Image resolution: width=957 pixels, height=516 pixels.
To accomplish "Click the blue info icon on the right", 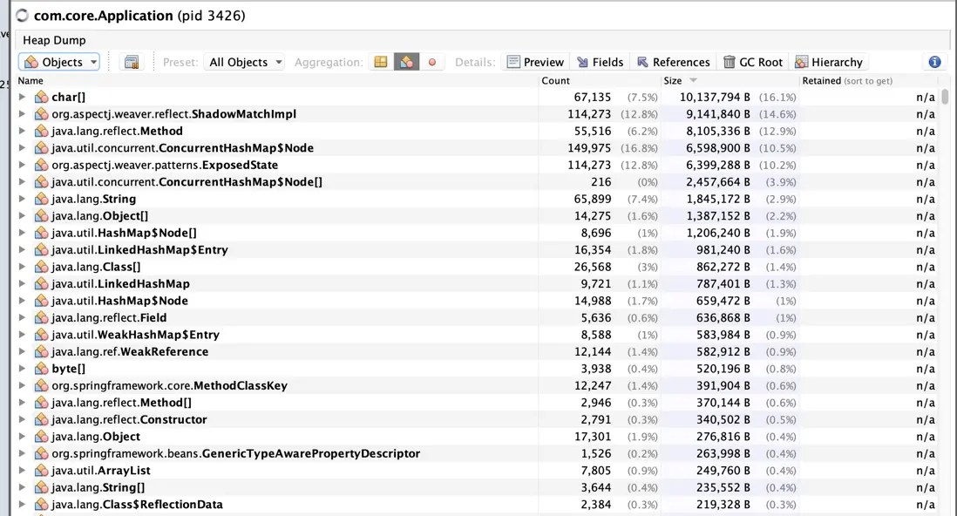I will coord(933,62).
